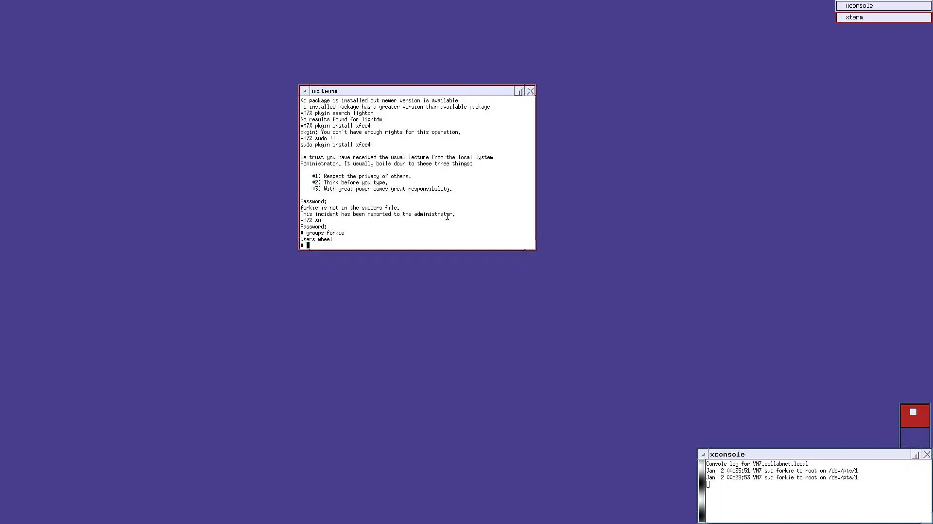Switch to the red active pager desktop
Viewport: 933px width, 524px height.
(915, 420)
